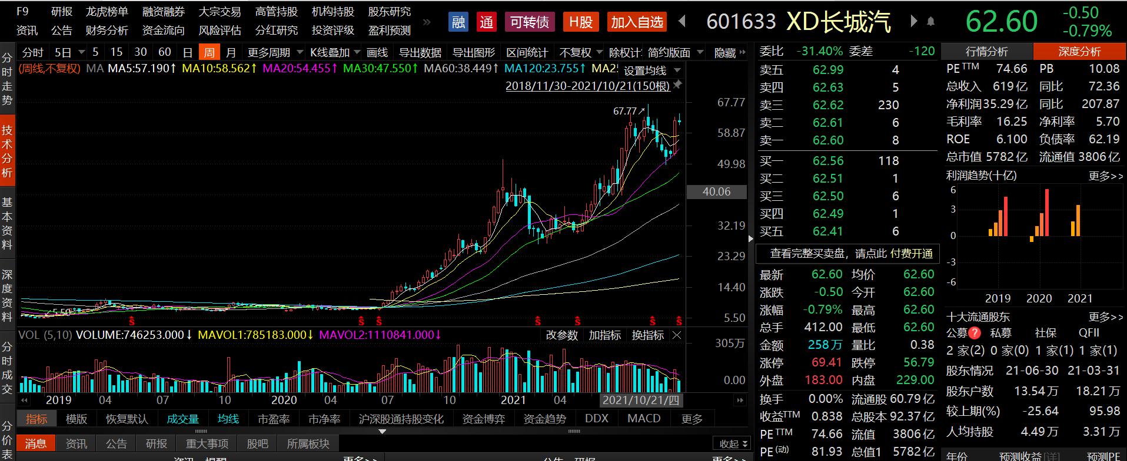The height and width of the screenshot is (461, 1127).
Task: Toggle the 成交量 volume indicator
Action: click(x=183, y=419)
